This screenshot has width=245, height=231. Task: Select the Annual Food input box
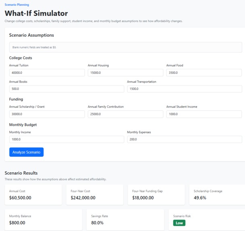point(204,73)
